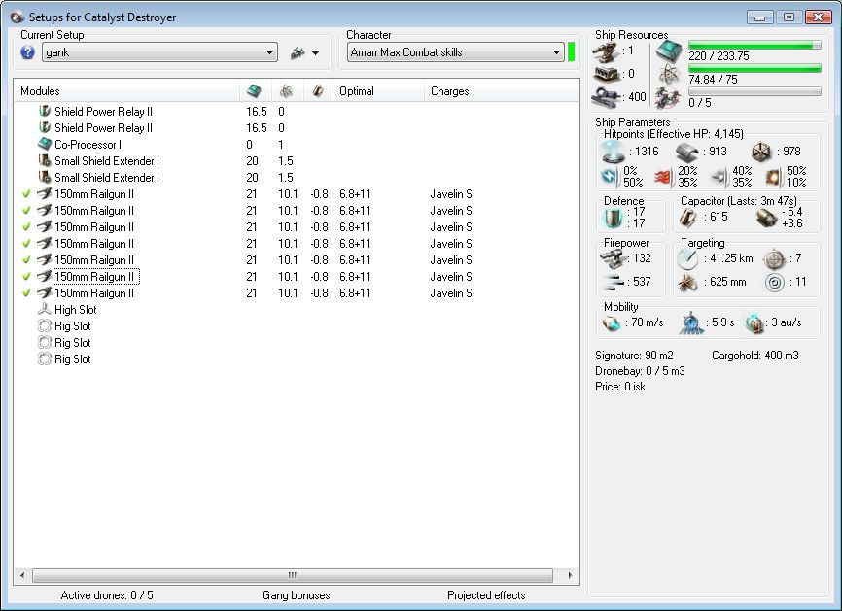Click the targeting range icon showing 41.25 km
Viewport: 842px width, 611px height.
pos(687,259)
